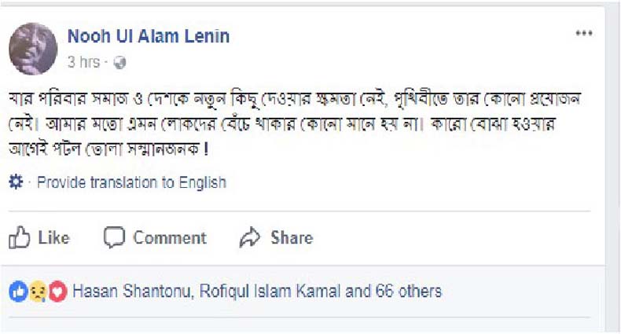Image resolution: width=621 pixels, height=334 pixels.
Task: Click the Sad reaction emoji
Action: (38, 292)
